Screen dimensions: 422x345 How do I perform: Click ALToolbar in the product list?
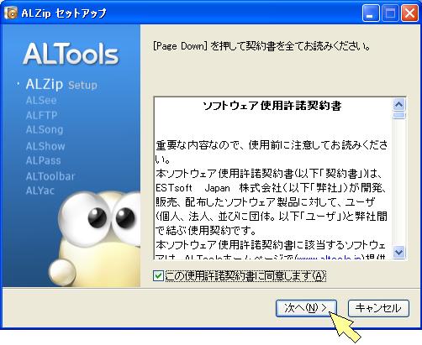(x=50, y=176)
